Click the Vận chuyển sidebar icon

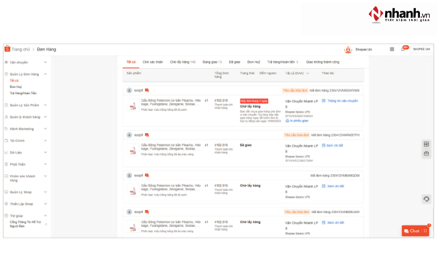point(6,62)
